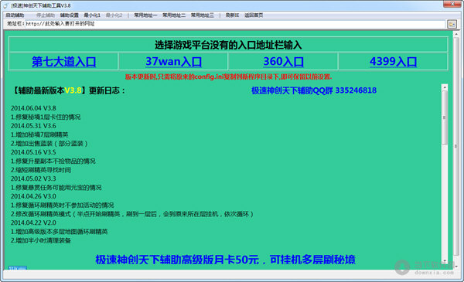Screen dimensions: 464x282
Task: Click the 刷新IE menu item
Action: point(232,15)
